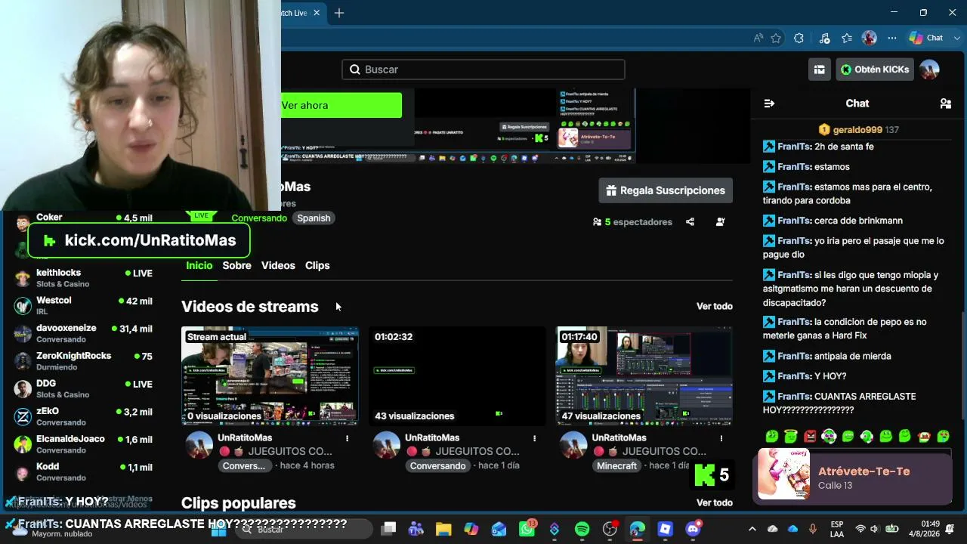
Task: Open ZeroKnightRocks channel in sidebar
Action: point(84,361)
